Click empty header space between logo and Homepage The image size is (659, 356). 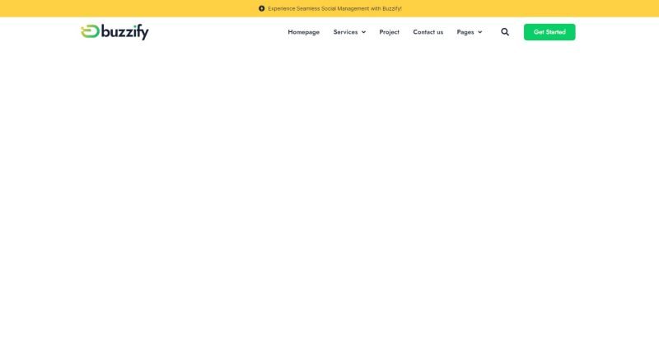point(218,32)
